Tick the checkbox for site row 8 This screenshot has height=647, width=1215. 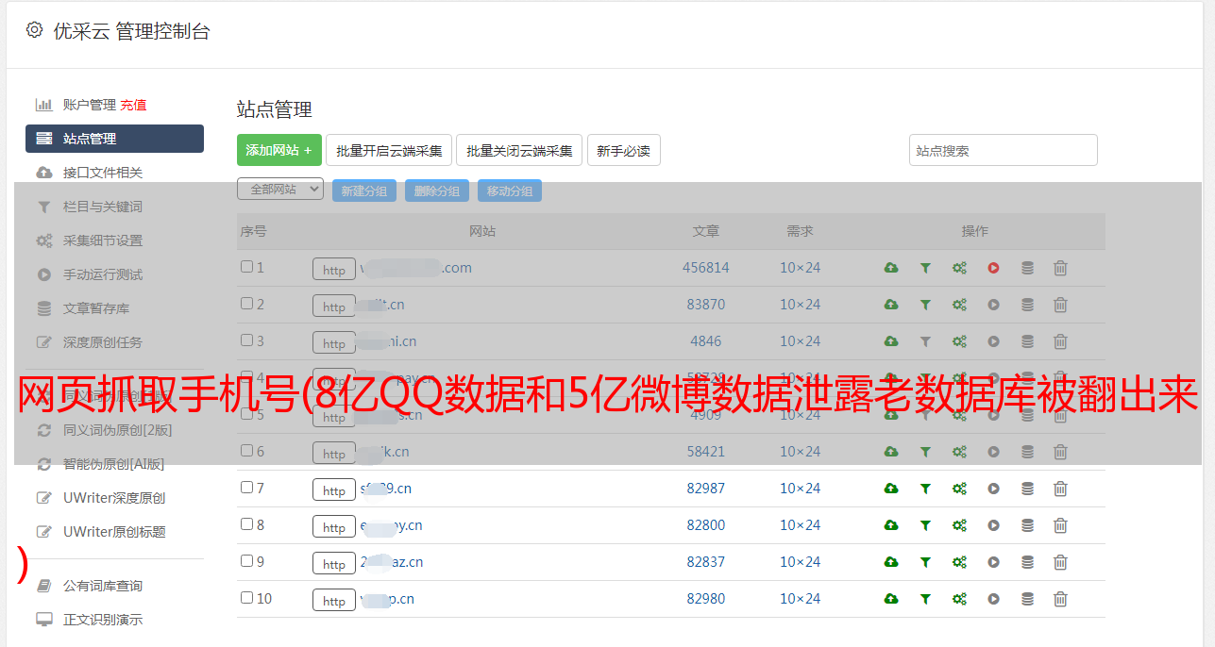(246, 524)
